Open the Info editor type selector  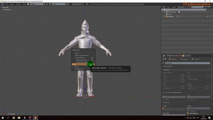tap(2, 4)
